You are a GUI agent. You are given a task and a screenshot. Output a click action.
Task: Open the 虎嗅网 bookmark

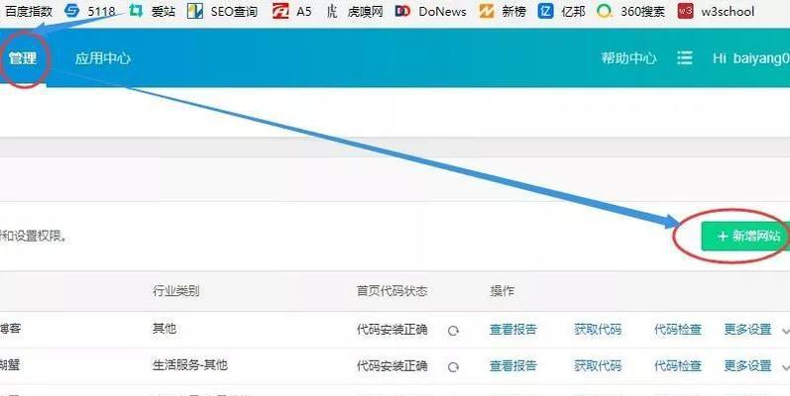[x=355, y=11]
